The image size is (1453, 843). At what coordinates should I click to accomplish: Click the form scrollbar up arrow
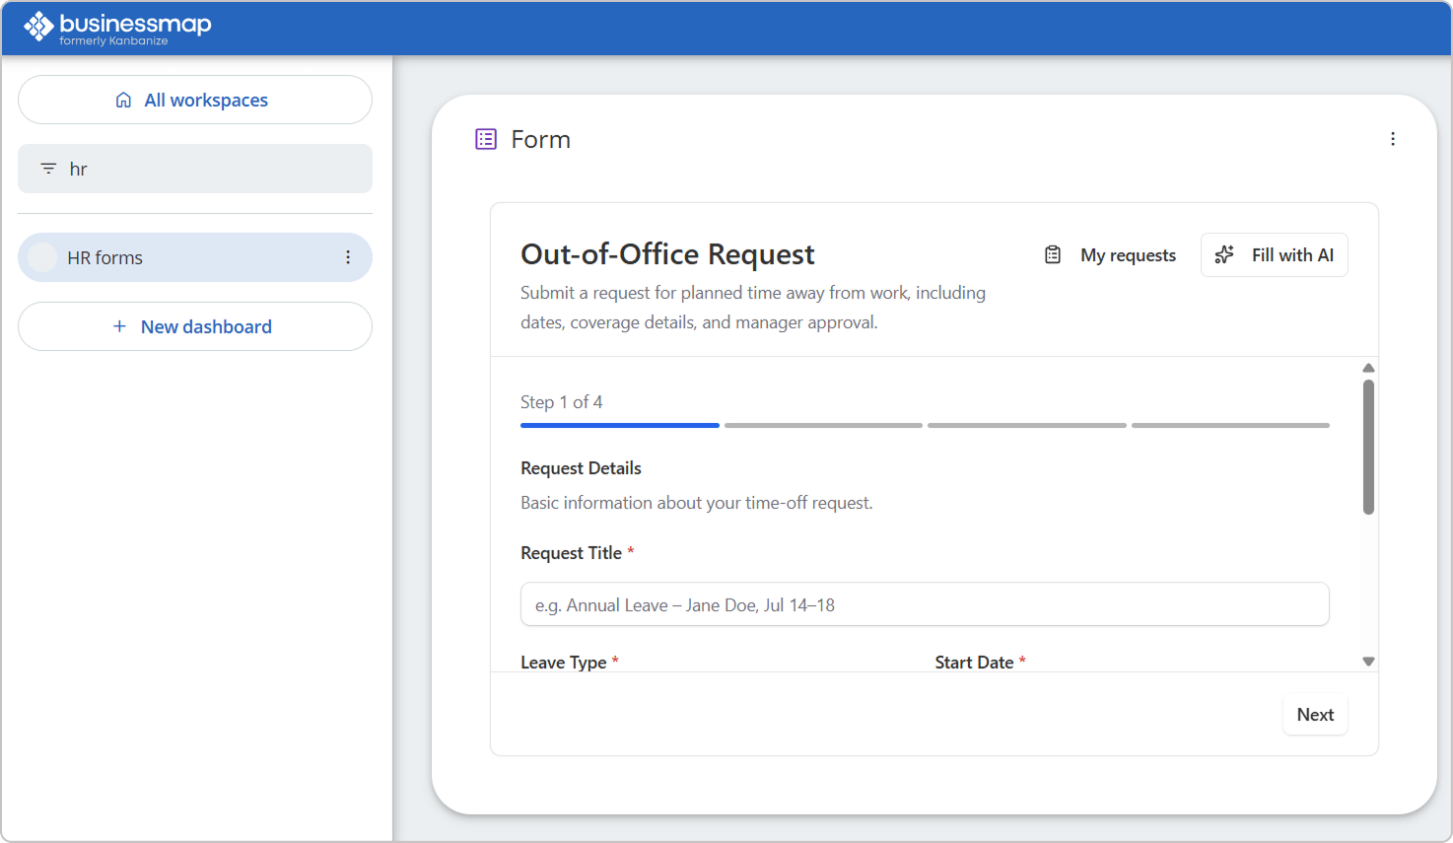tap(1368, 368)
